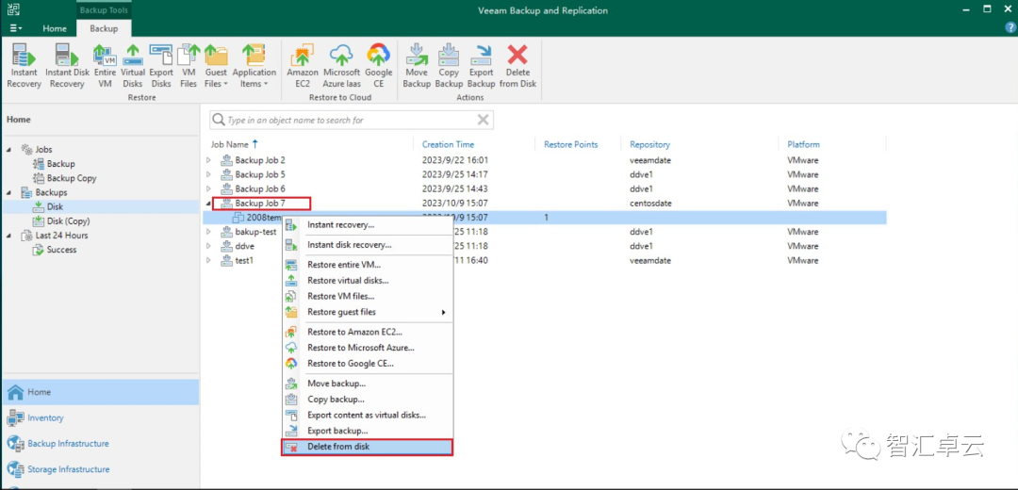1018x490 pixels.
Task: Open the main hamburger menu button
Action: (x=16, y=28)
